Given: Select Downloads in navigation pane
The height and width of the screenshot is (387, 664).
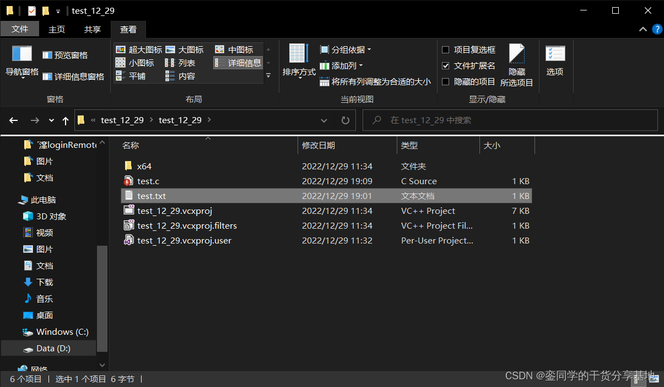Looking at the screenshot, I should (38, 282).
